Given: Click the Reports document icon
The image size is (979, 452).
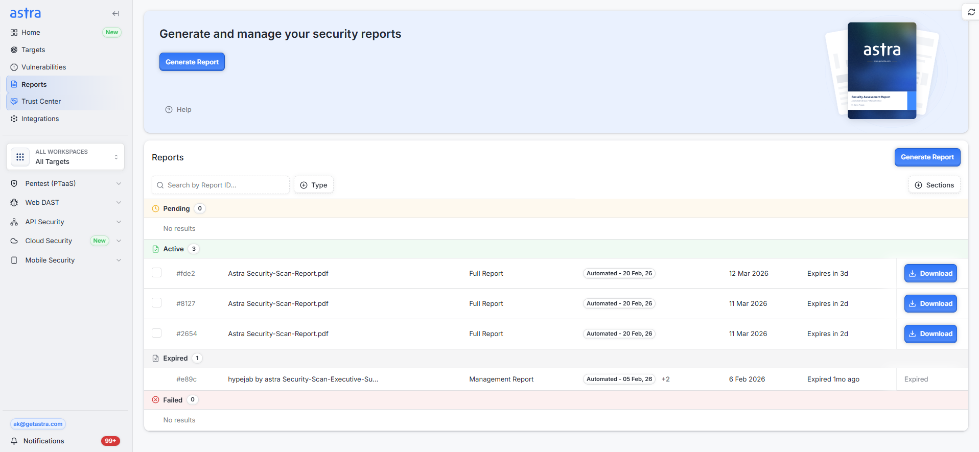Looking at the screenshot, I should [14, 84].
